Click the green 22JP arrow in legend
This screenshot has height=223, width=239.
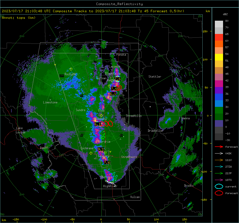pos(219,173)
